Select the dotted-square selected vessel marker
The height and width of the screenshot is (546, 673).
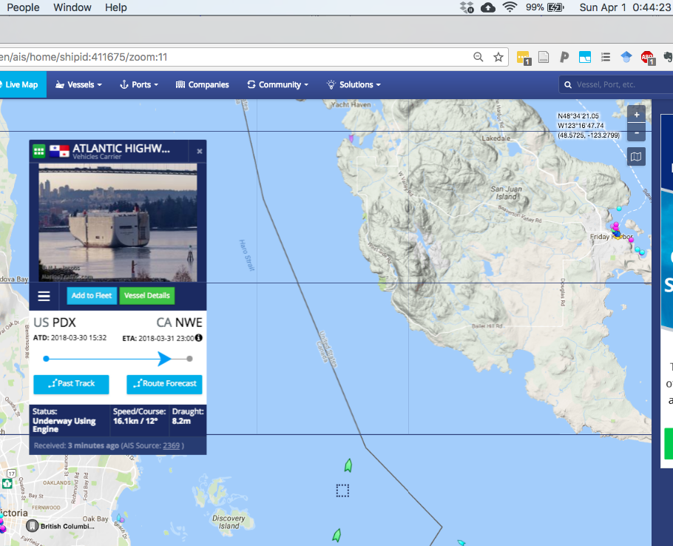pos(342,491)
